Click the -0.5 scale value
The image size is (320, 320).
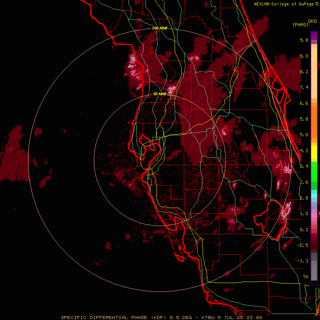(x=303, y=245)
